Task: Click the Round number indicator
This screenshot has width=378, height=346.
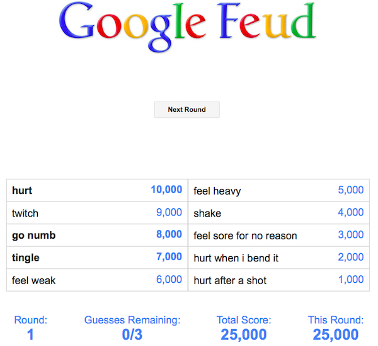Action: (x=30, y=334)
